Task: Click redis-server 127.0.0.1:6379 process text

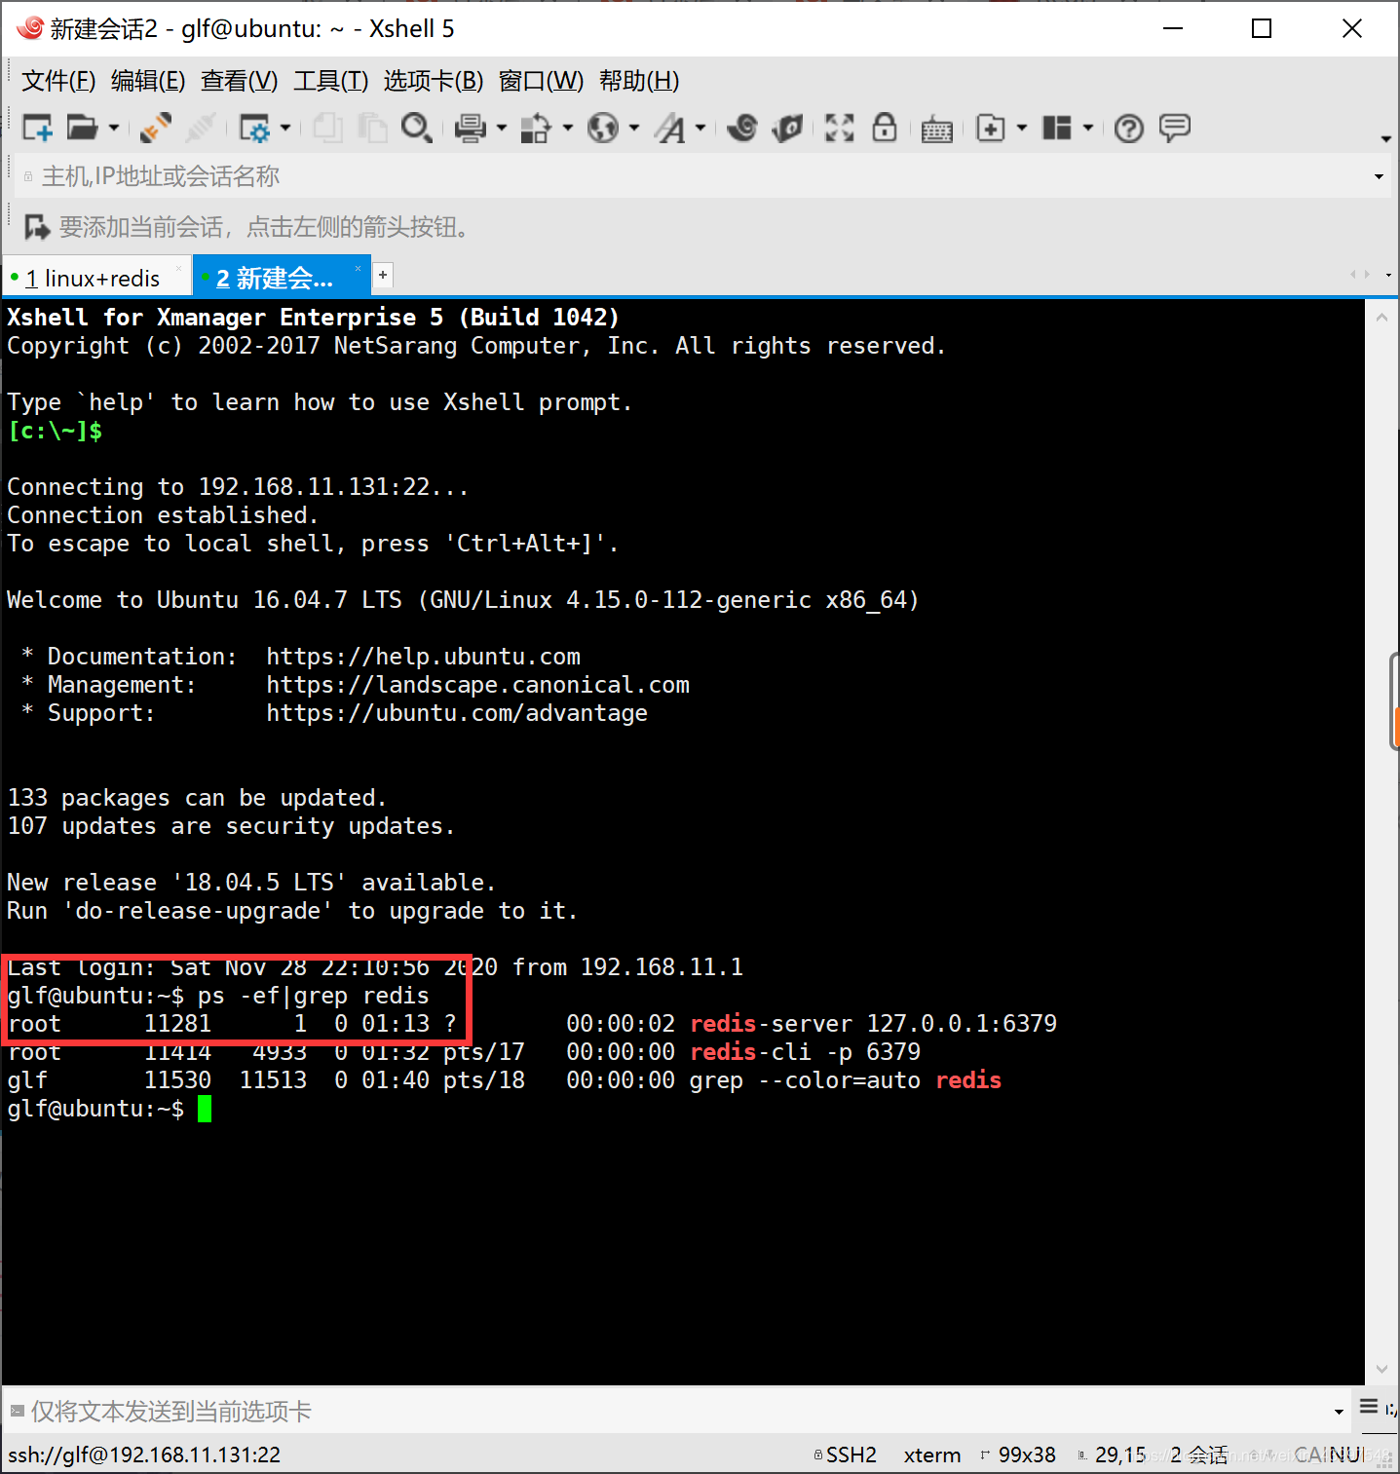Action: [873, 1024]
